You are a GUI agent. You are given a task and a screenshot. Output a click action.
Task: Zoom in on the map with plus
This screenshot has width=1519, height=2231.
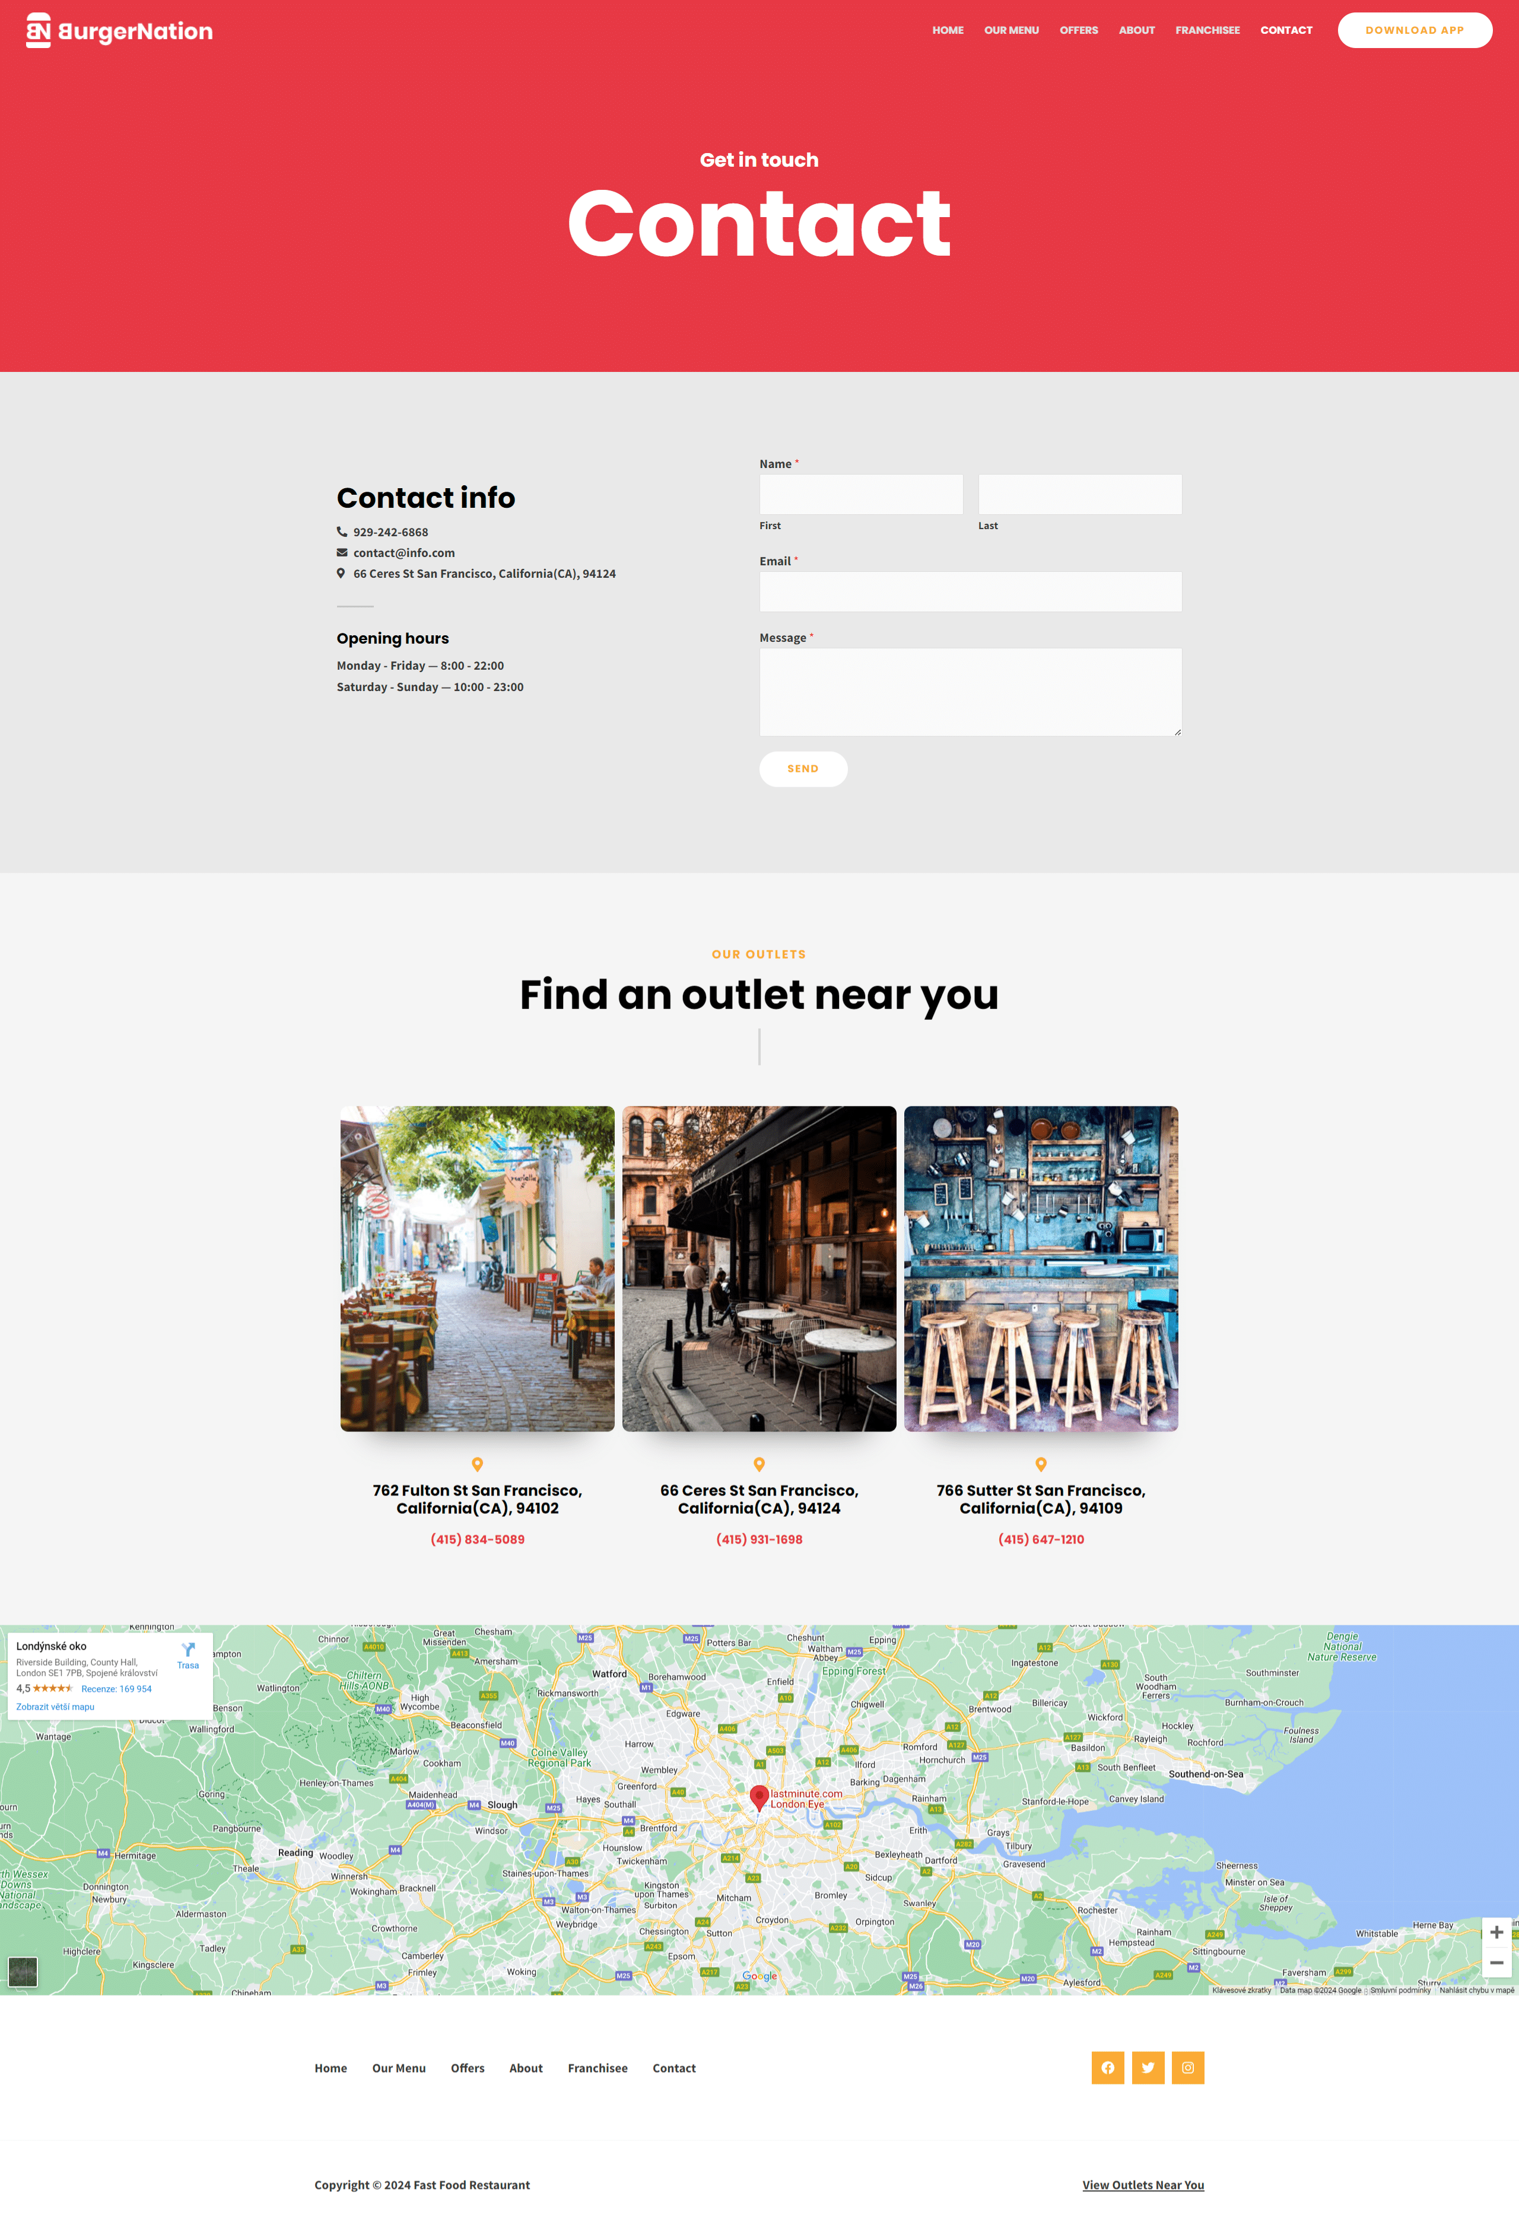point(1496,1931)
